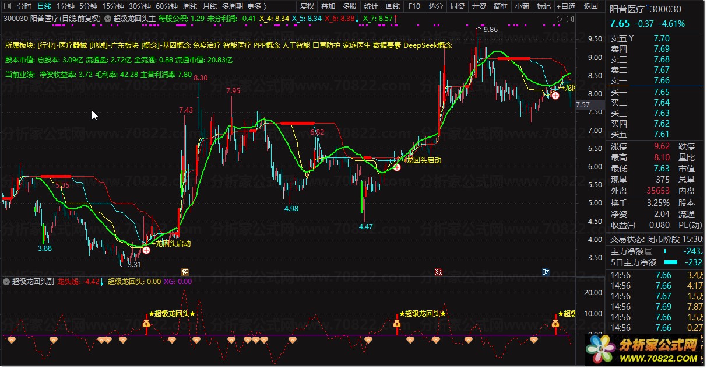Select the 周线 weekly chart tab
The image size is (707, 368).
pyautogui.click(x=190, y=6)
